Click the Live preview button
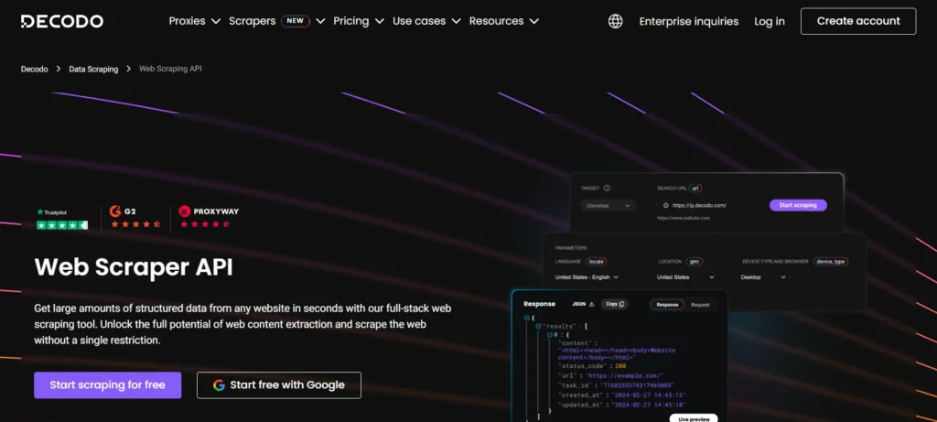 point(694,418)
